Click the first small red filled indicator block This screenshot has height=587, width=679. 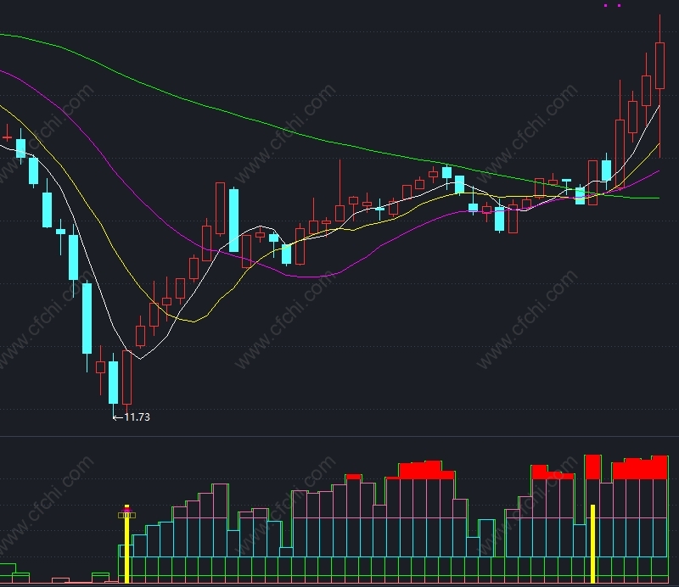(353, 477)
